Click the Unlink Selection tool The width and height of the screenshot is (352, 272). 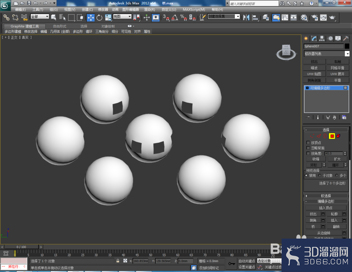point(15,17)
